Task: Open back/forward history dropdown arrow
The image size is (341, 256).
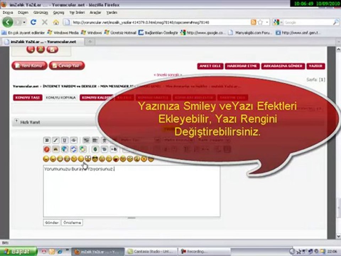Action: [25, 22]
